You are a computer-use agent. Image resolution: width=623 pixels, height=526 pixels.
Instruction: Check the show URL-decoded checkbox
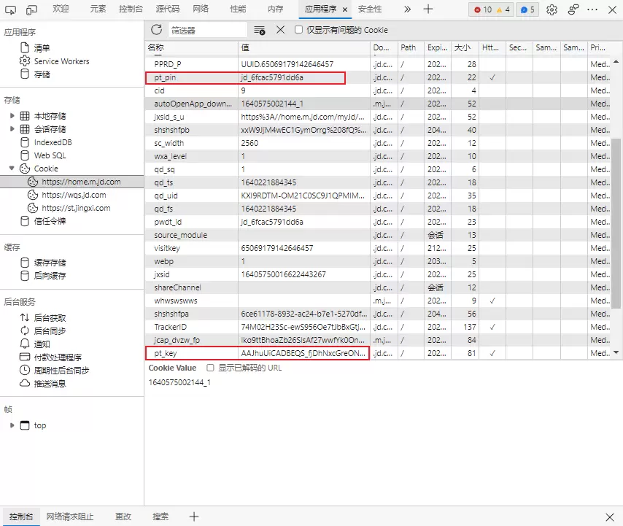[x=211, y=368]
